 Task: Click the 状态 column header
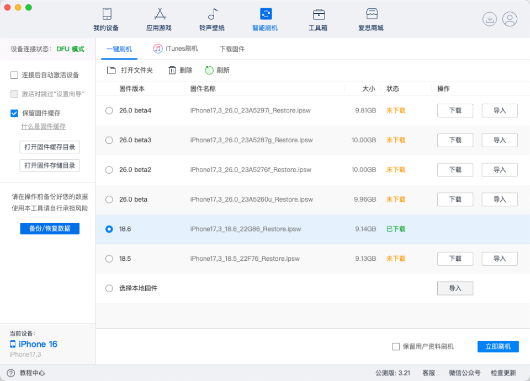393,89
